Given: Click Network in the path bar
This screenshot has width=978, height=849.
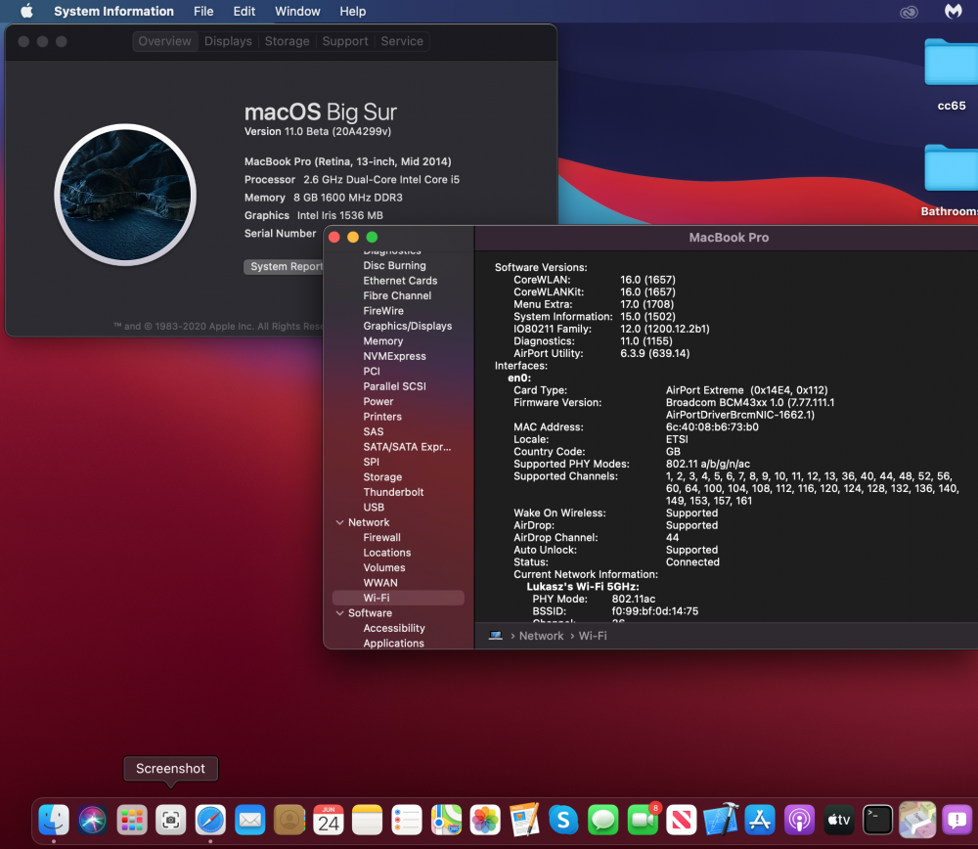Looking at the screenshot, I should tap(542, 636).
